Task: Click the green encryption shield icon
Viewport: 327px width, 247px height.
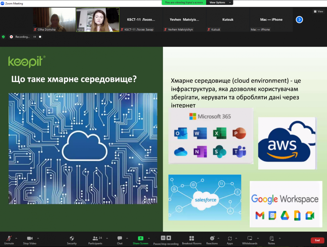Action: tap(3, 37)
